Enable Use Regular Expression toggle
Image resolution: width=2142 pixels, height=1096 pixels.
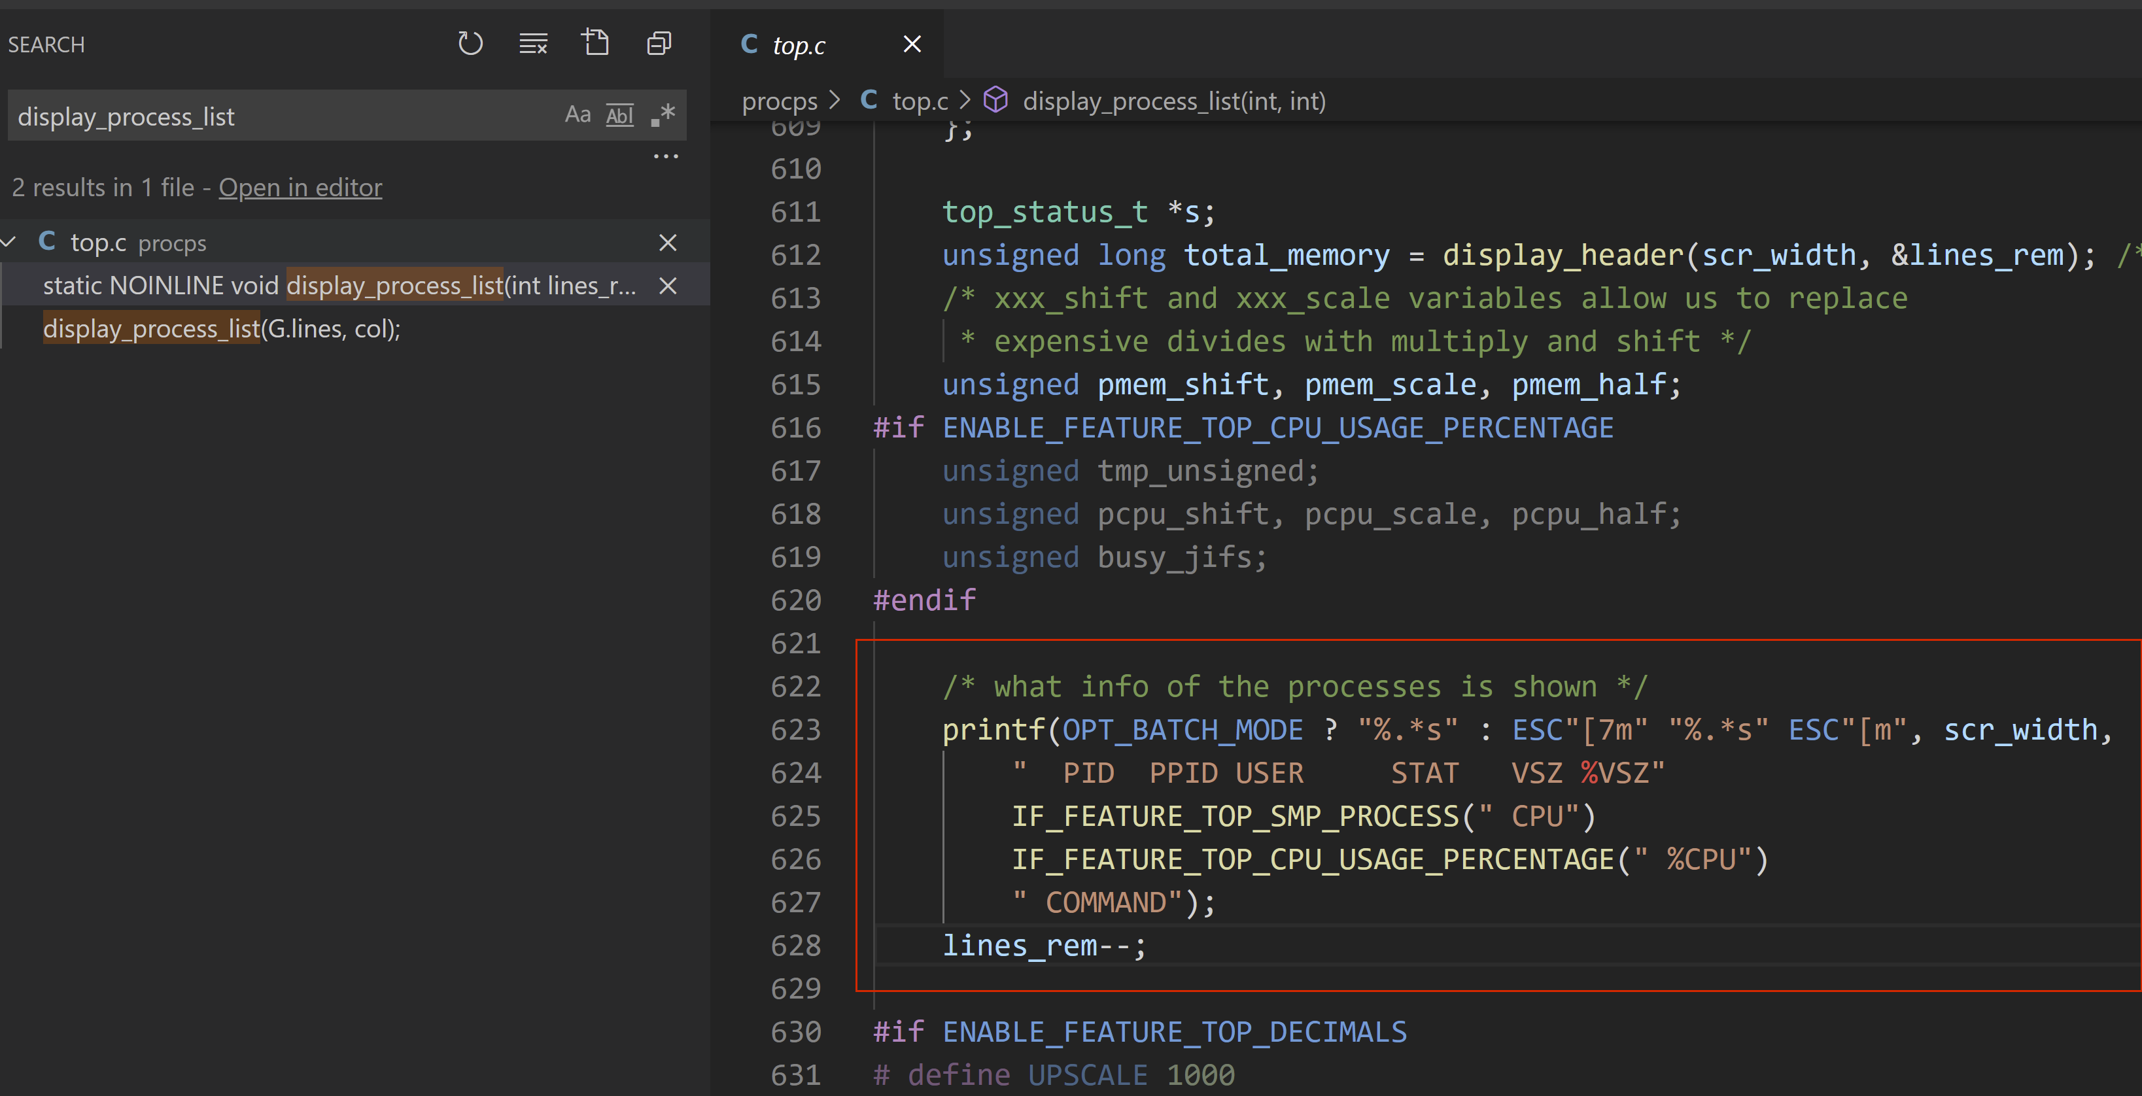pos(663,114)
